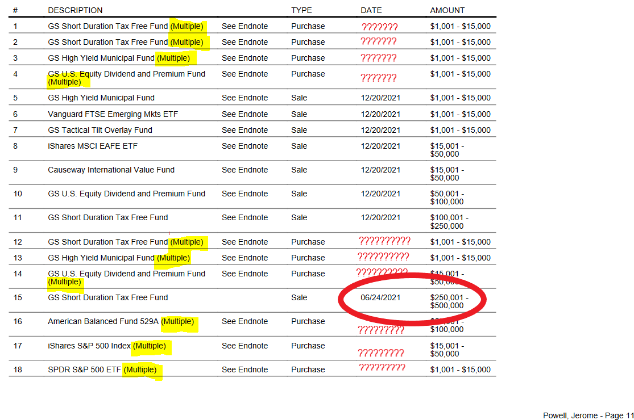Select 'GS High Yield Municipal Fund' description in row 5
The width and height of the screenshot is (634, 420).
click(101, 98)
